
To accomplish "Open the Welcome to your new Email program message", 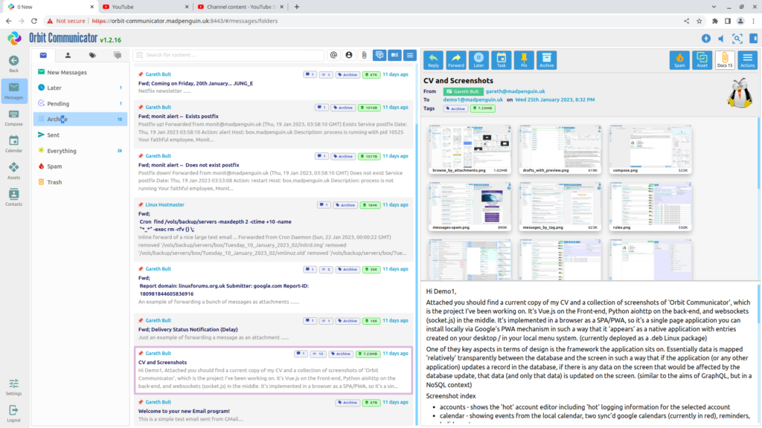I will point(274,410).
